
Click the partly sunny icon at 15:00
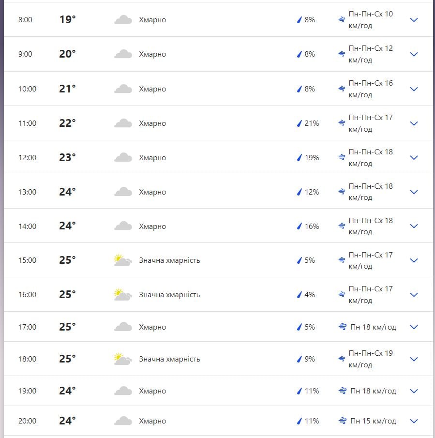pos(122,260)
